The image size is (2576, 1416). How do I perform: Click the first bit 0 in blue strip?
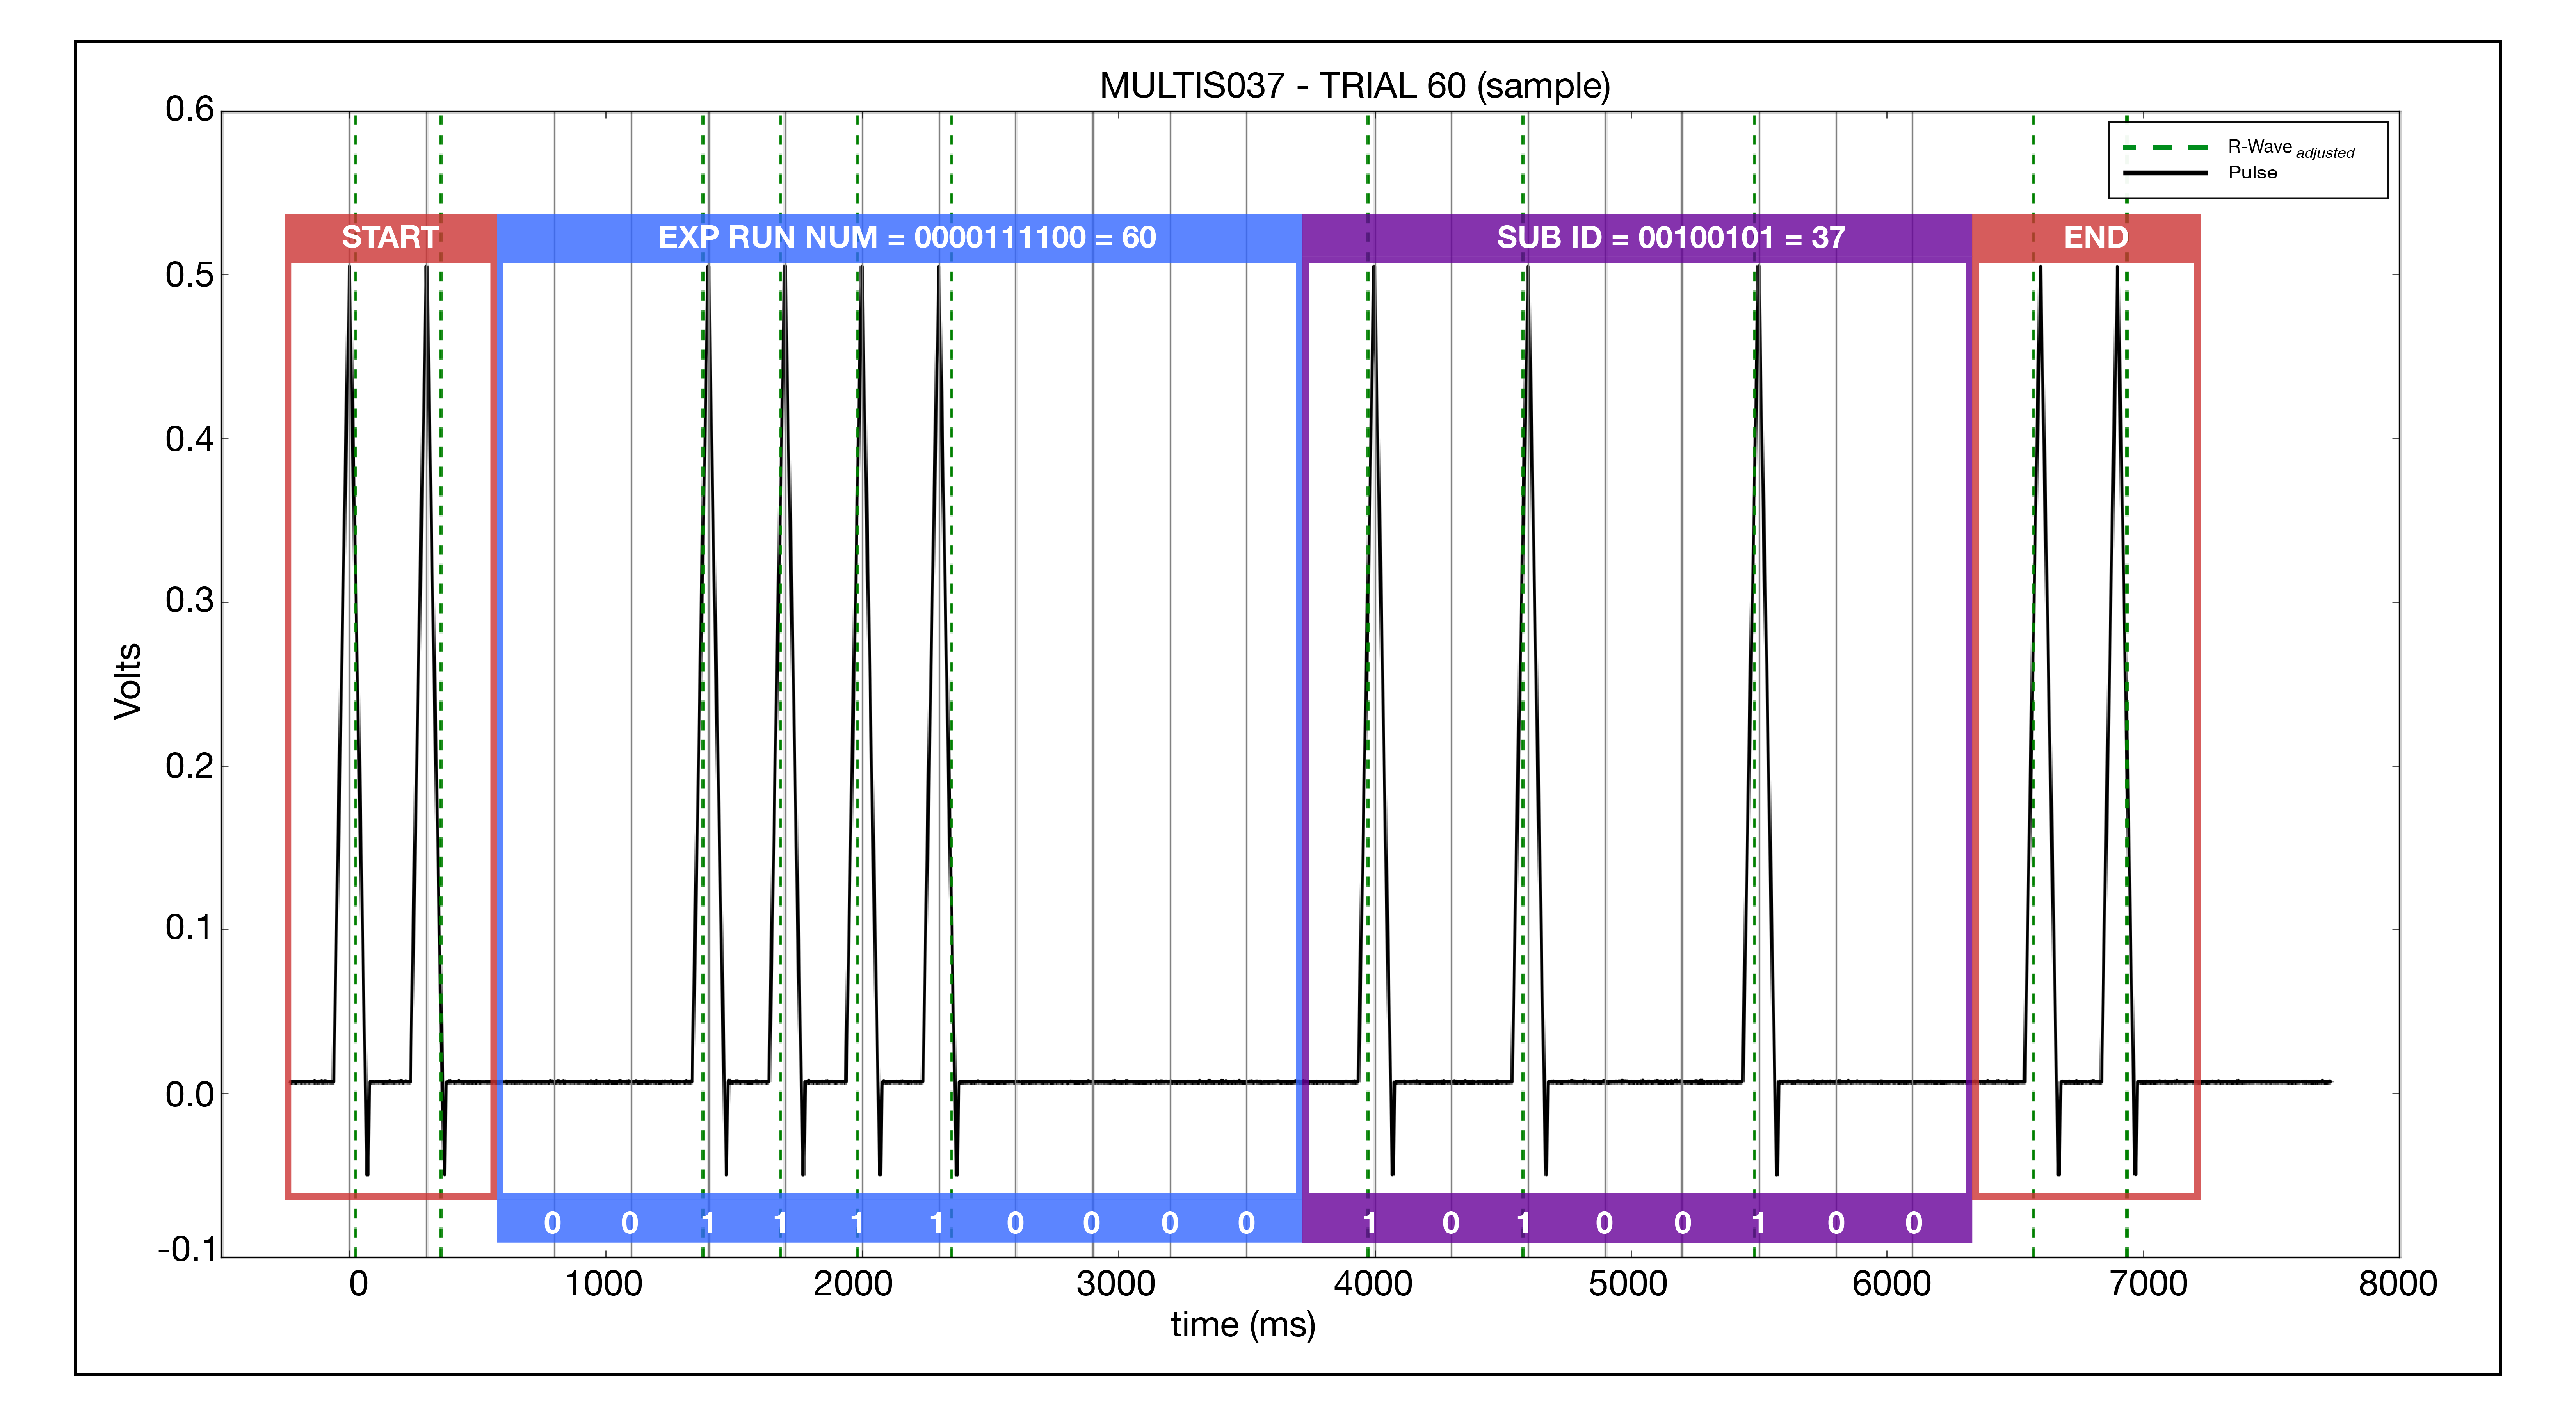(x=552, y=1223)
